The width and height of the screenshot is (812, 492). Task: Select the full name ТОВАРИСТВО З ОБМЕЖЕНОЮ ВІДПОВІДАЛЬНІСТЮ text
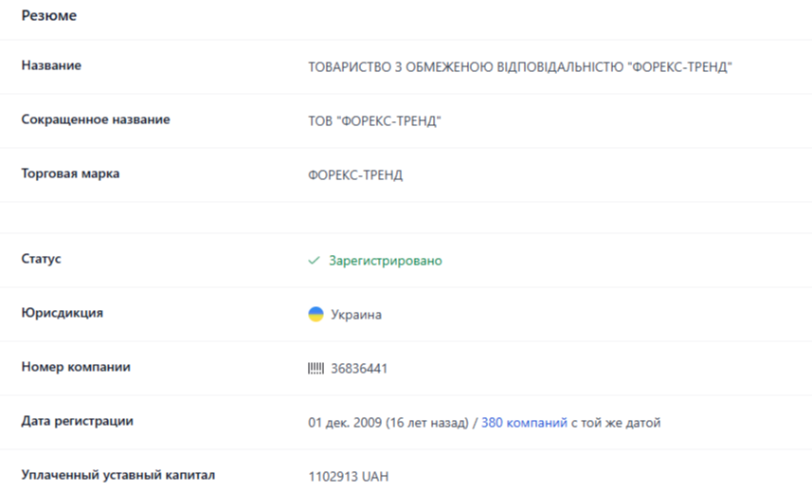tap(520, 66)
